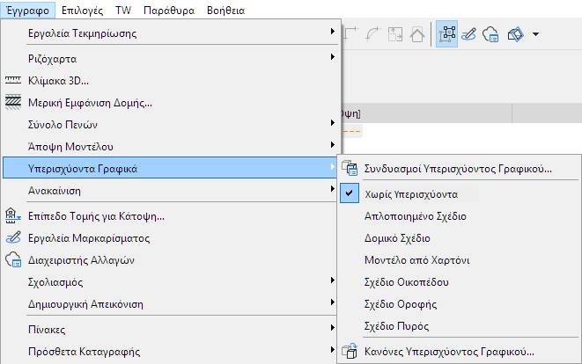Open Συνδυασμοί Υπερισχύοντος Γραφικού... dialog

460,169
